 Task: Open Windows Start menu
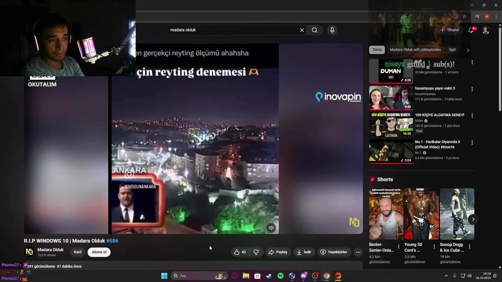[x=164, y=276]
